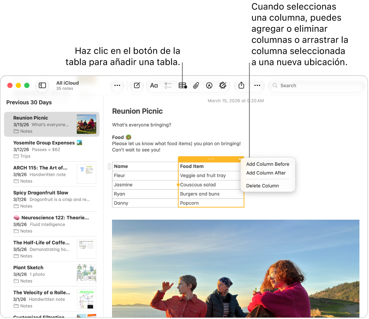Open more options ellipsis next to share
Image resolution: width=369 pixels, height=319 pixels.
257,85
